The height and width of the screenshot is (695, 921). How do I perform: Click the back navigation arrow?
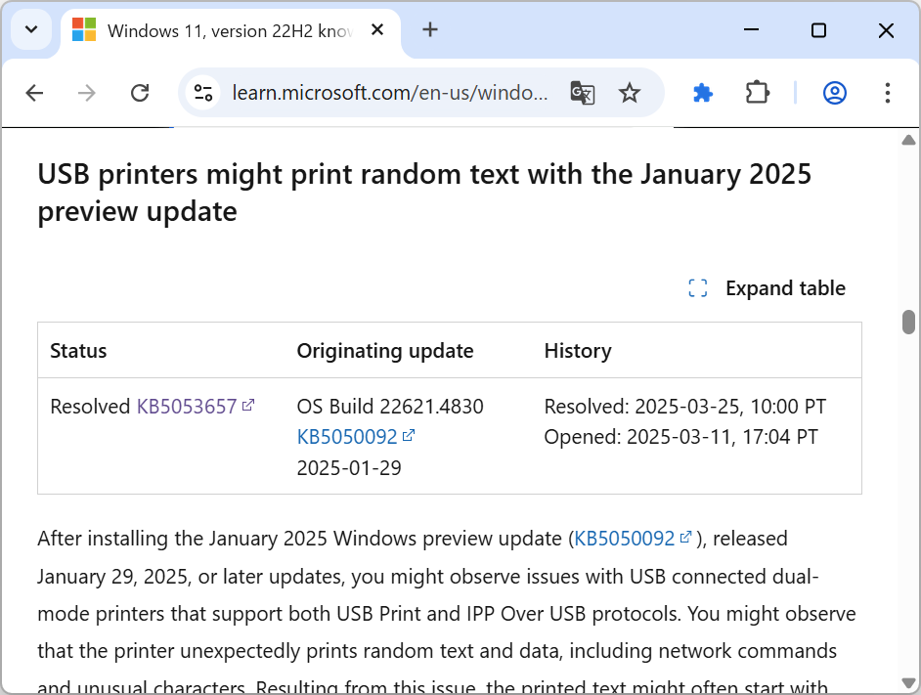pyautogui.click(x=34, y=93)
